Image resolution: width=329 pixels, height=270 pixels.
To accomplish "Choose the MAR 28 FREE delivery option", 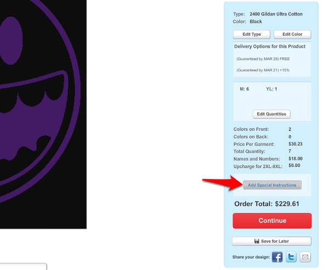I will (x=263, y=59).
